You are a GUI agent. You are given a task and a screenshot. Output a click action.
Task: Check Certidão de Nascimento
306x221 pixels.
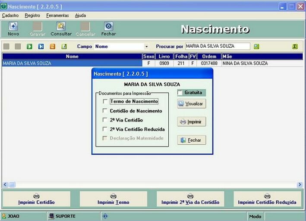pos(105,111)
